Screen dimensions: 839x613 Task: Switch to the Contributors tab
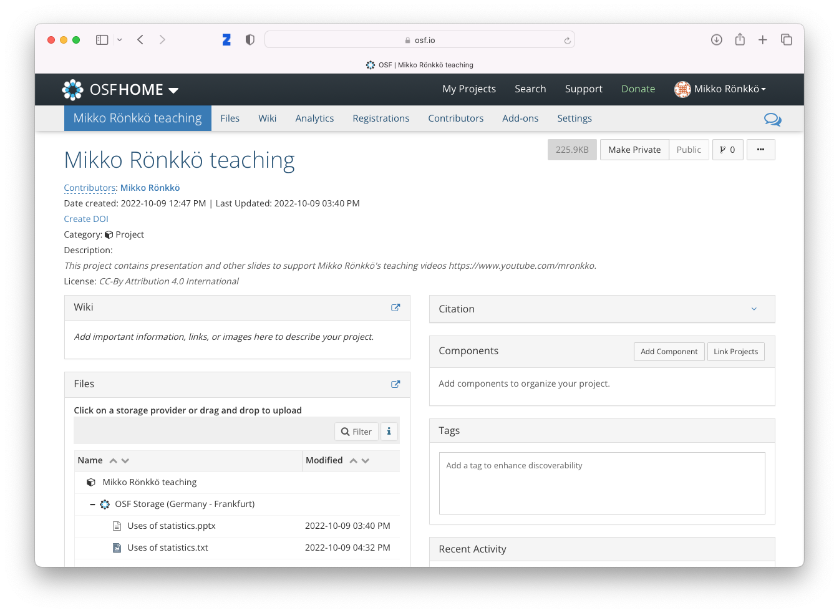click(x=456, y=118)
